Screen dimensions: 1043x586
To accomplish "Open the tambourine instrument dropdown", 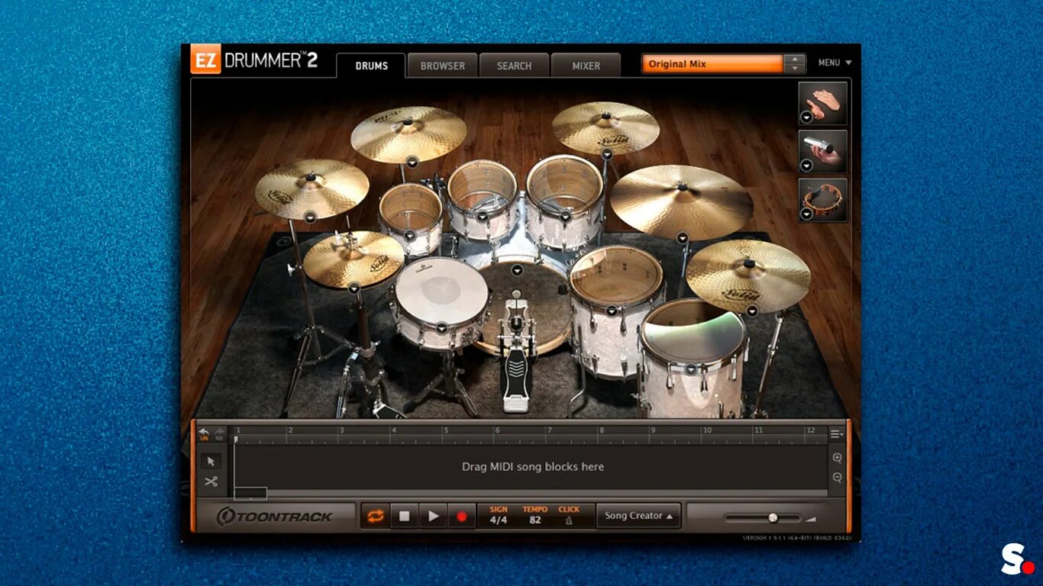I will (806, 214).
